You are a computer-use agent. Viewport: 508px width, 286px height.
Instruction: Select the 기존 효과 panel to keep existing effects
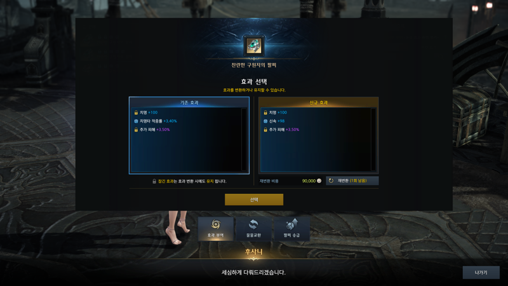[x=189, y=135]
